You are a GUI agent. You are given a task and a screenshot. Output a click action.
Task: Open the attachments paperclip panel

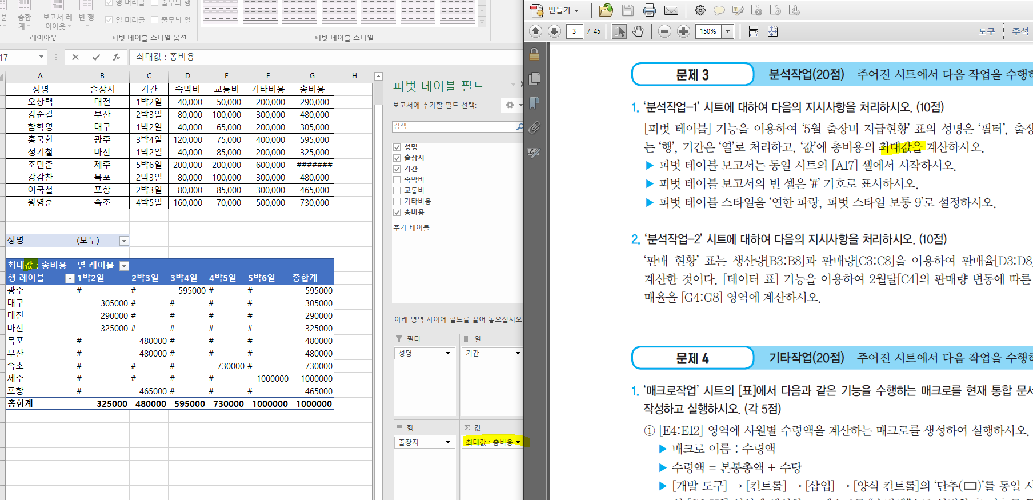[x=534, y=127]
